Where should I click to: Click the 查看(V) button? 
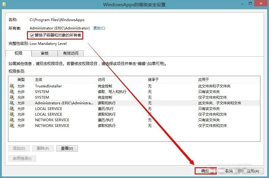coord(67,148)
